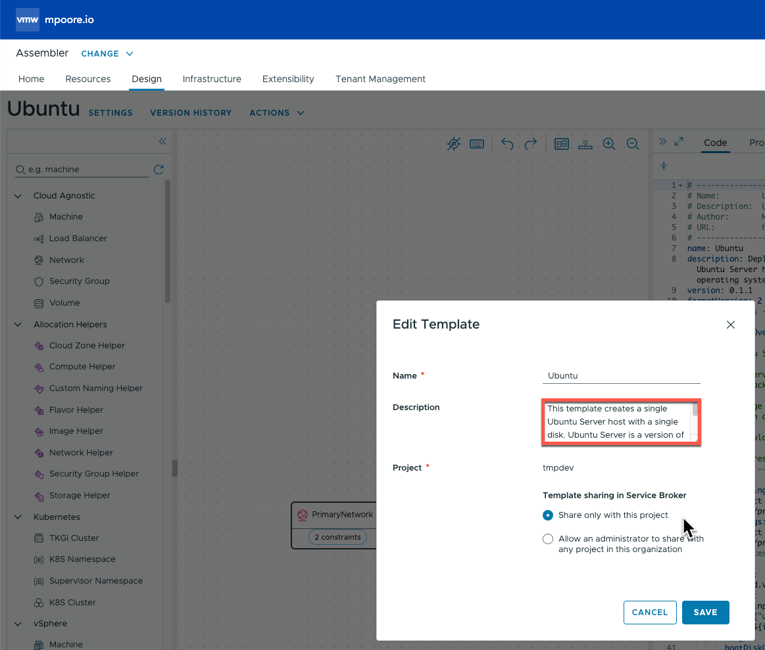Switch to the Infrastructure tab

212,79
